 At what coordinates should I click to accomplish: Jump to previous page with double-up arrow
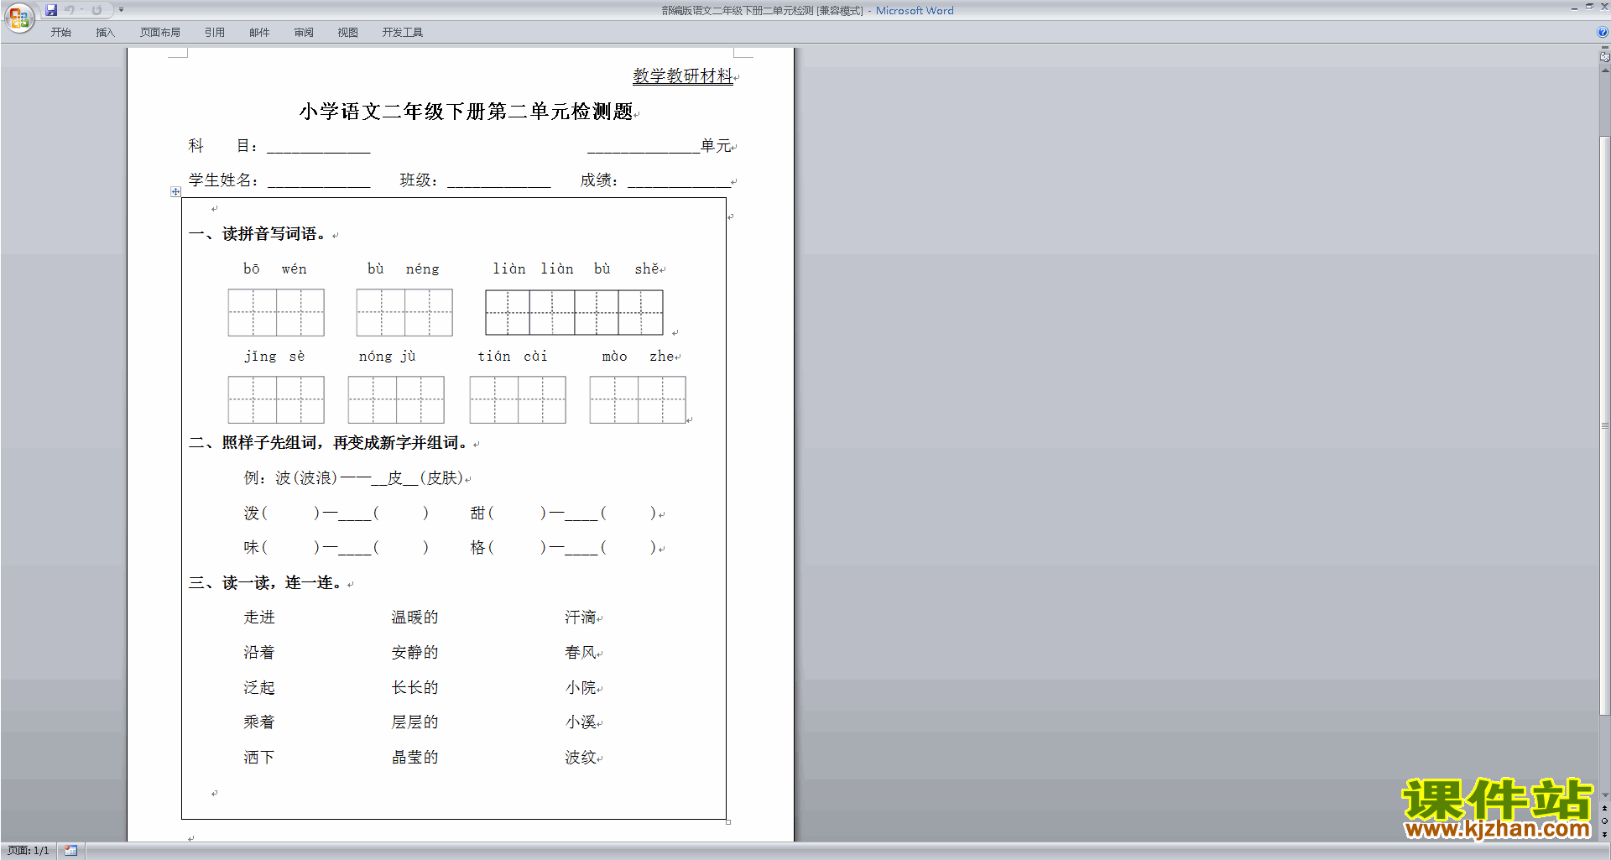[1605, 808]
